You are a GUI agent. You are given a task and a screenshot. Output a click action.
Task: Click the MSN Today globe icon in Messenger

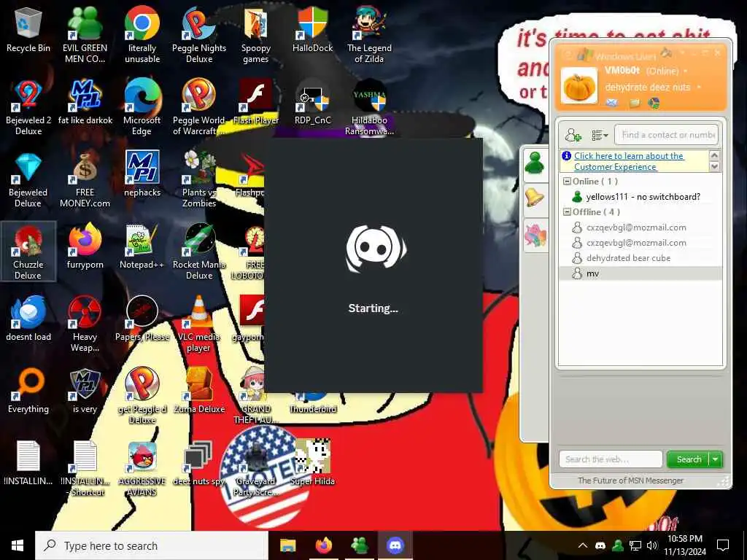point(654,103)
